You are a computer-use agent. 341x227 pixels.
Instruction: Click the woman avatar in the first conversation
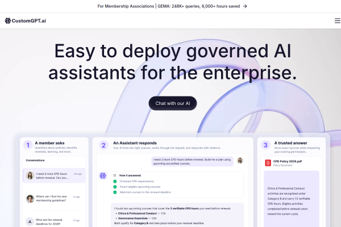point(30,175)
